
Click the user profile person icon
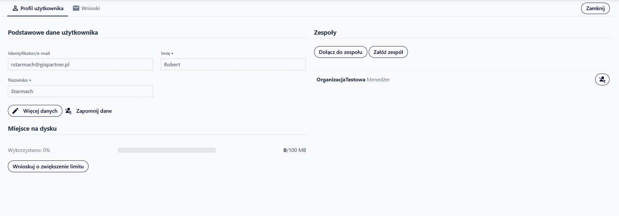15,8
